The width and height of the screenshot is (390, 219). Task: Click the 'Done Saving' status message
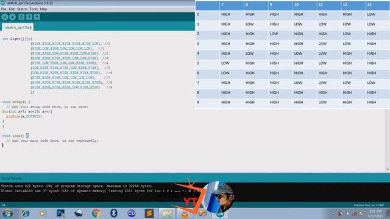click(x=12, y=178)
